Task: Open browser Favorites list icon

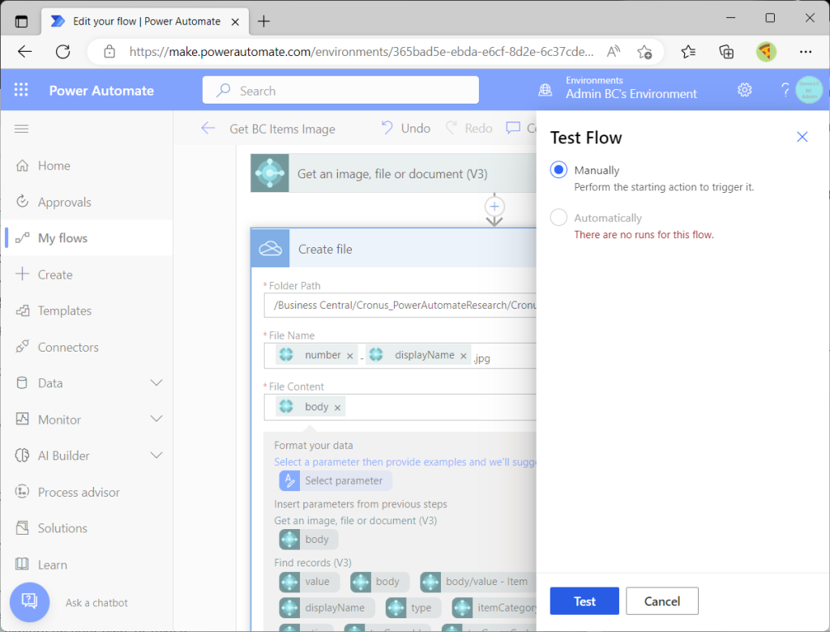Action: click(688, 51)
